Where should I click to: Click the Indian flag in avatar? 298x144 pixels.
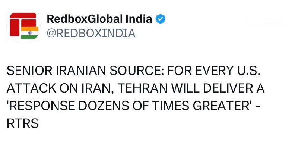30,33
